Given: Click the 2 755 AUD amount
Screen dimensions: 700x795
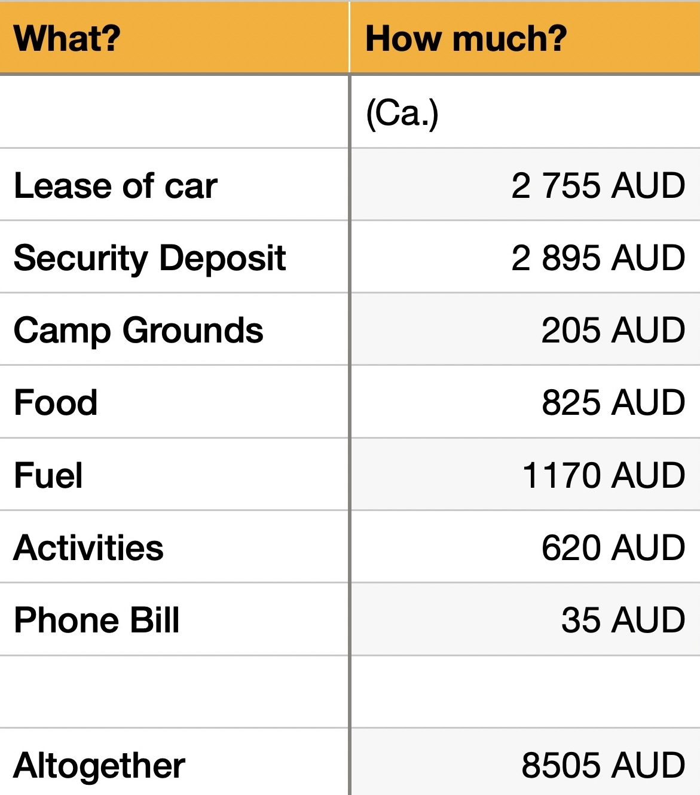Looking at the screenshot, I should pos(598,185).
